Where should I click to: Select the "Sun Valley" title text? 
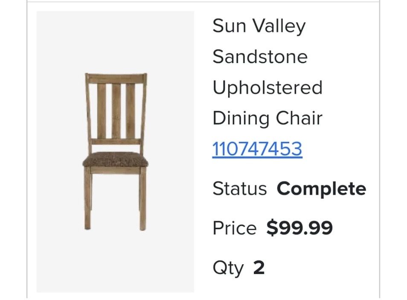(x=259, y=26)
